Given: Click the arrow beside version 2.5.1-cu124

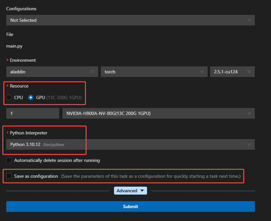Looking at the screenshot, I should pyautogui.click(x=249, y=72).
